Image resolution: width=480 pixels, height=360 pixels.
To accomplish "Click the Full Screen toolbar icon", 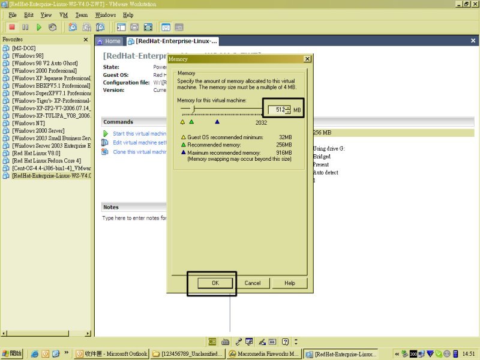I will click(148, 27).
